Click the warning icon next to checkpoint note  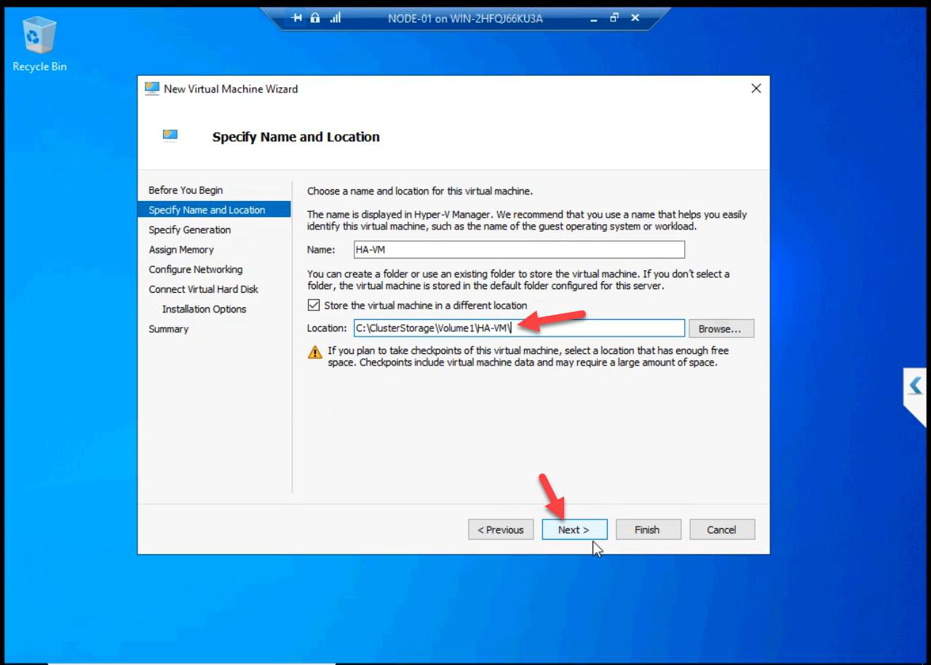click(x=314, y=352)
